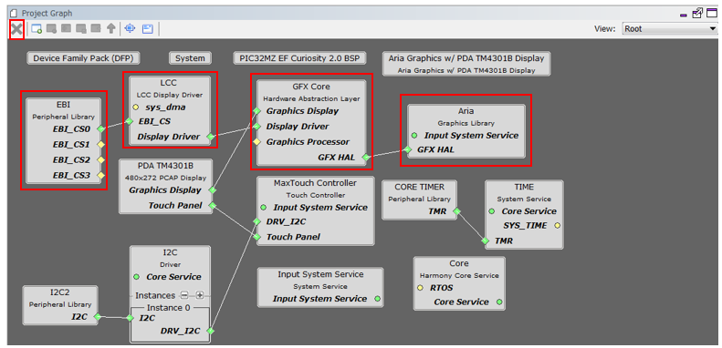Center the graph with the blue crosshair icon
Screen dimensions: 722x348
pyautogui.click(x=130, y=29)
